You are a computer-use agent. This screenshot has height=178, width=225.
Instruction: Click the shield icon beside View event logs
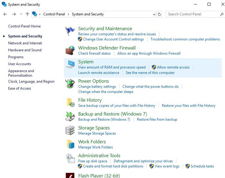[x=152, y=166]
